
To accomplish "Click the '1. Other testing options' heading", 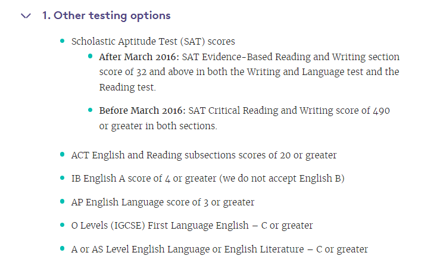I will point(106,15).
